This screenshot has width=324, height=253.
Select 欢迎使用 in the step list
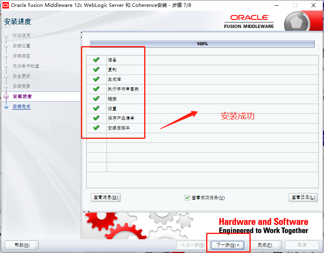(21, 36)
